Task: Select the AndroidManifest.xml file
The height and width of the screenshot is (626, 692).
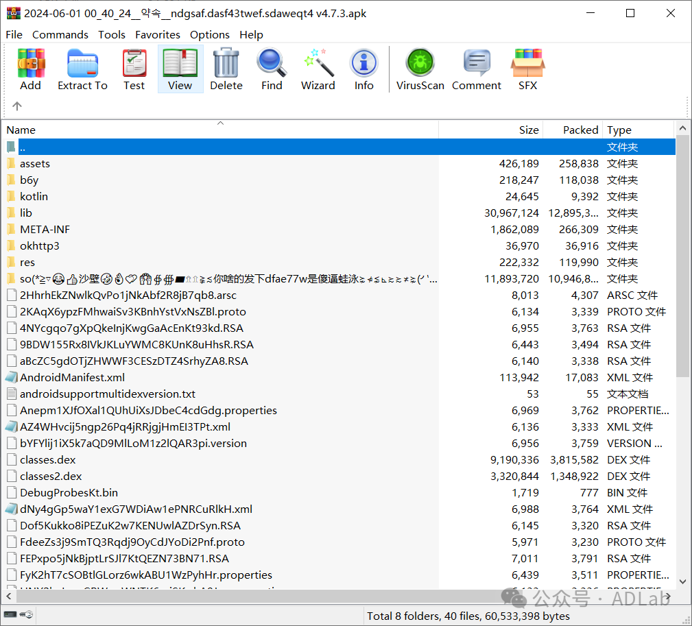Action: click(x=72, y=377)
